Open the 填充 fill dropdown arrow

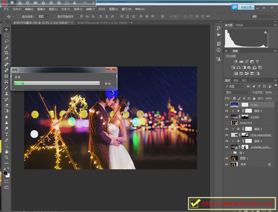275,98
